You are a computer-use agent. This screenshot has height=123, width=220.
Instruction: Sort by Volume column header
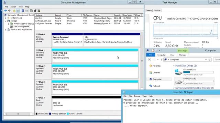click(x=44, y=15)
